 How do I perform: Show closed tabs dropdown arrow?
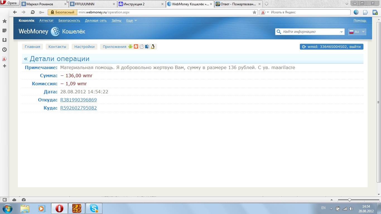point(347,4)
